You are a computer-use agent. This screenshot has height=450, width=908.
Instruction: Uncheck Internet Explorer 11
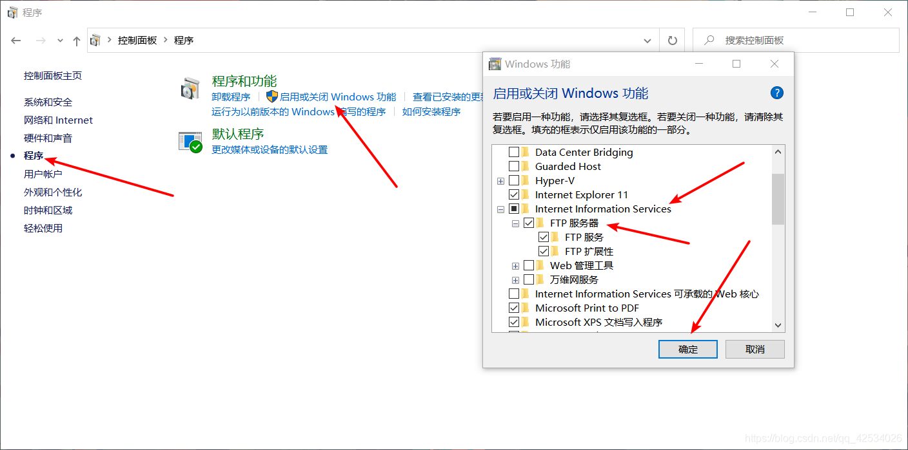point(514,194)
